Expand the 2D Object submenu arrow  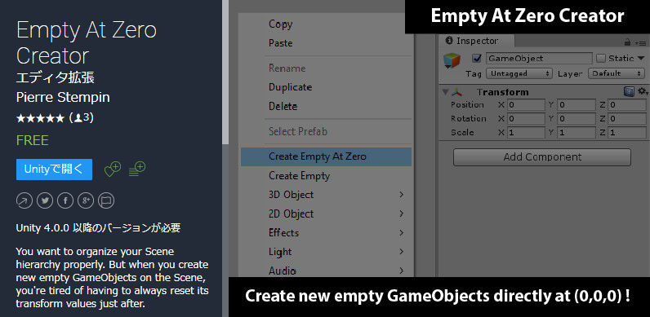click(x=401, y=214)
